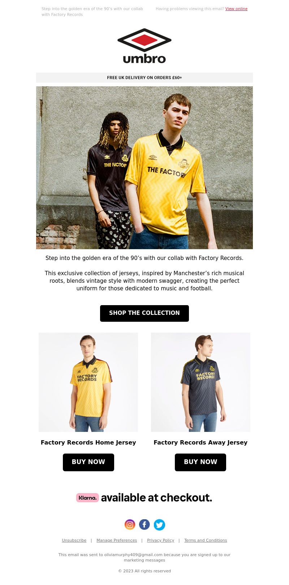
Task: Click the Factory Records Home Jersey title
Action: [x=89, y=442]
